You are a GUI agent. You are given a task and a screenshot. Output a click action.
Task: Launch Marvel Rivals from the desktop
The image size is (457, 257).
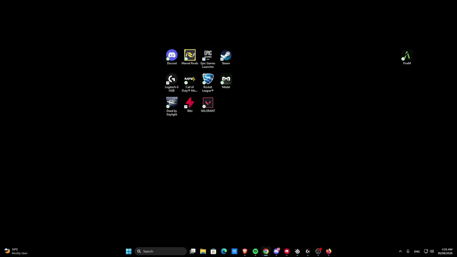[190, 57]
